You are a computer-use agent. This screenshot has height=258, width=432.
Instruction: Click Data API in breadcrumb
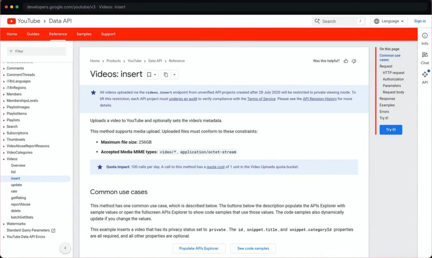tap(155, 61)
